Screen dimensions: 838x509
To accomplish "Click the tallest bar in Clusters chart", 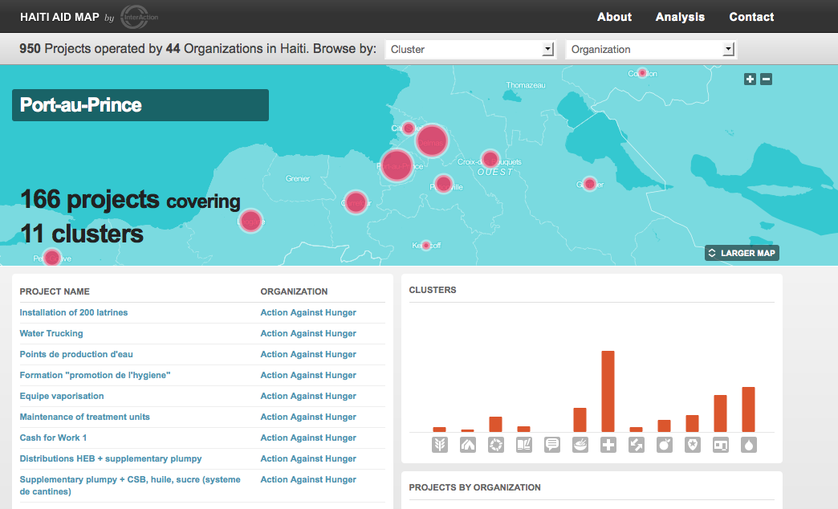I will pyautogui.click(x=608, y=391).
